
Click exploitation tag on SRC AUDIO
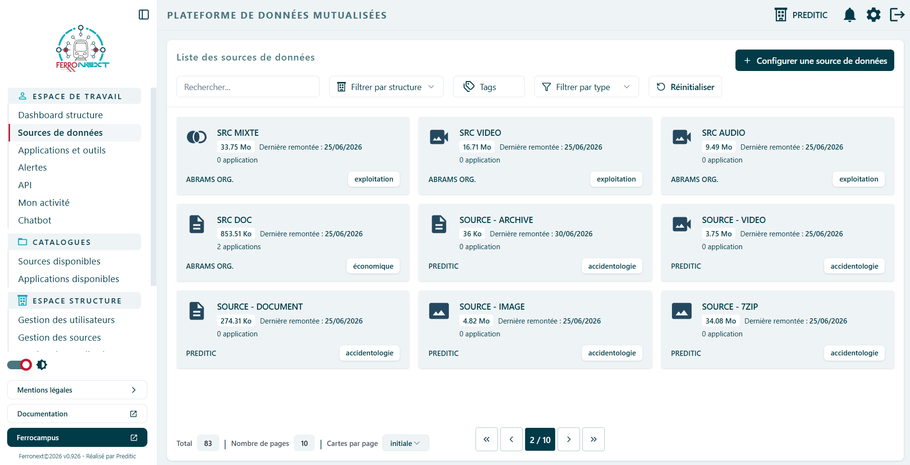click(858, 179)
